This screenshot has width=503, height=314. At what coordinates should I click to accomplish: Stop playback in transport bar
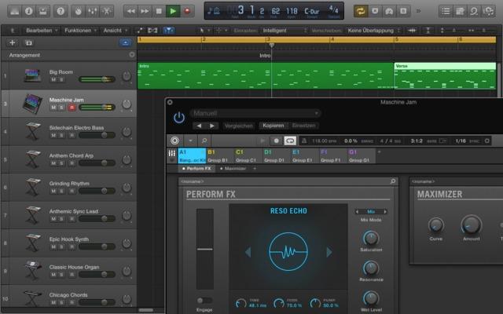pyautogui.click(x=159, y=12)
